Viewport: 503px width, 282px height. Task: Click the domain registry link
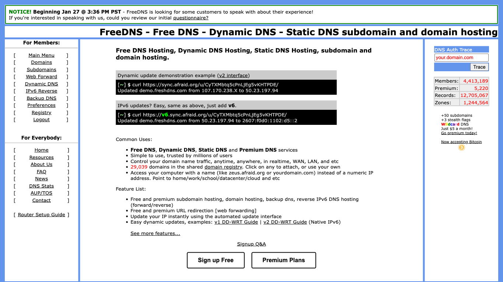[x=223, y=167]
